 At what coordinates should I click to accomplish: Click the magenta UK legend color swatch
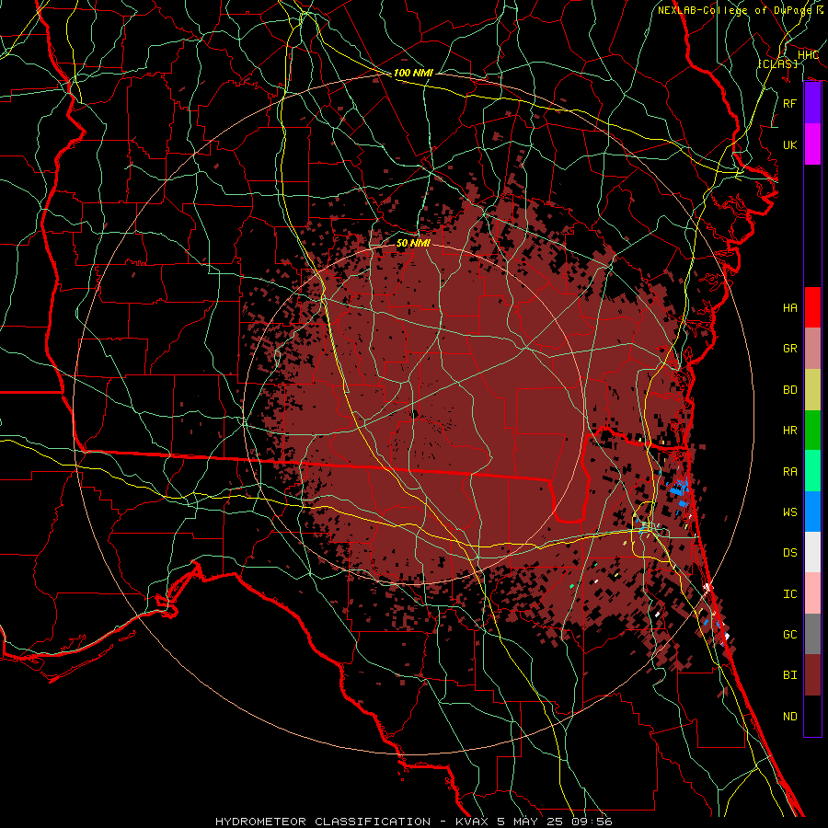[x=812, y=144]
